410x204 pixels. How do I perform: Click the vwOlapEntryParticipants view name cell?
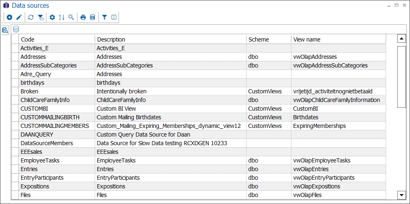click(x=338, y=177)
